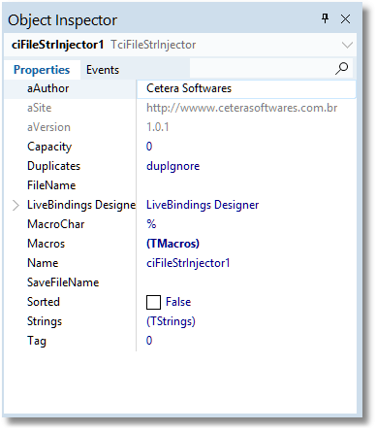Select the Tag property name
The image size is (376, 431).
[x=37, y=341]
